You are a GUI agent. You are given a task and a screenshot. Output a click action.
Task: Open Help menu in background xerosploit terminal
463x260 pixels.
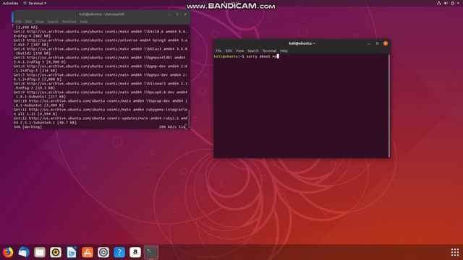point(84,22)
